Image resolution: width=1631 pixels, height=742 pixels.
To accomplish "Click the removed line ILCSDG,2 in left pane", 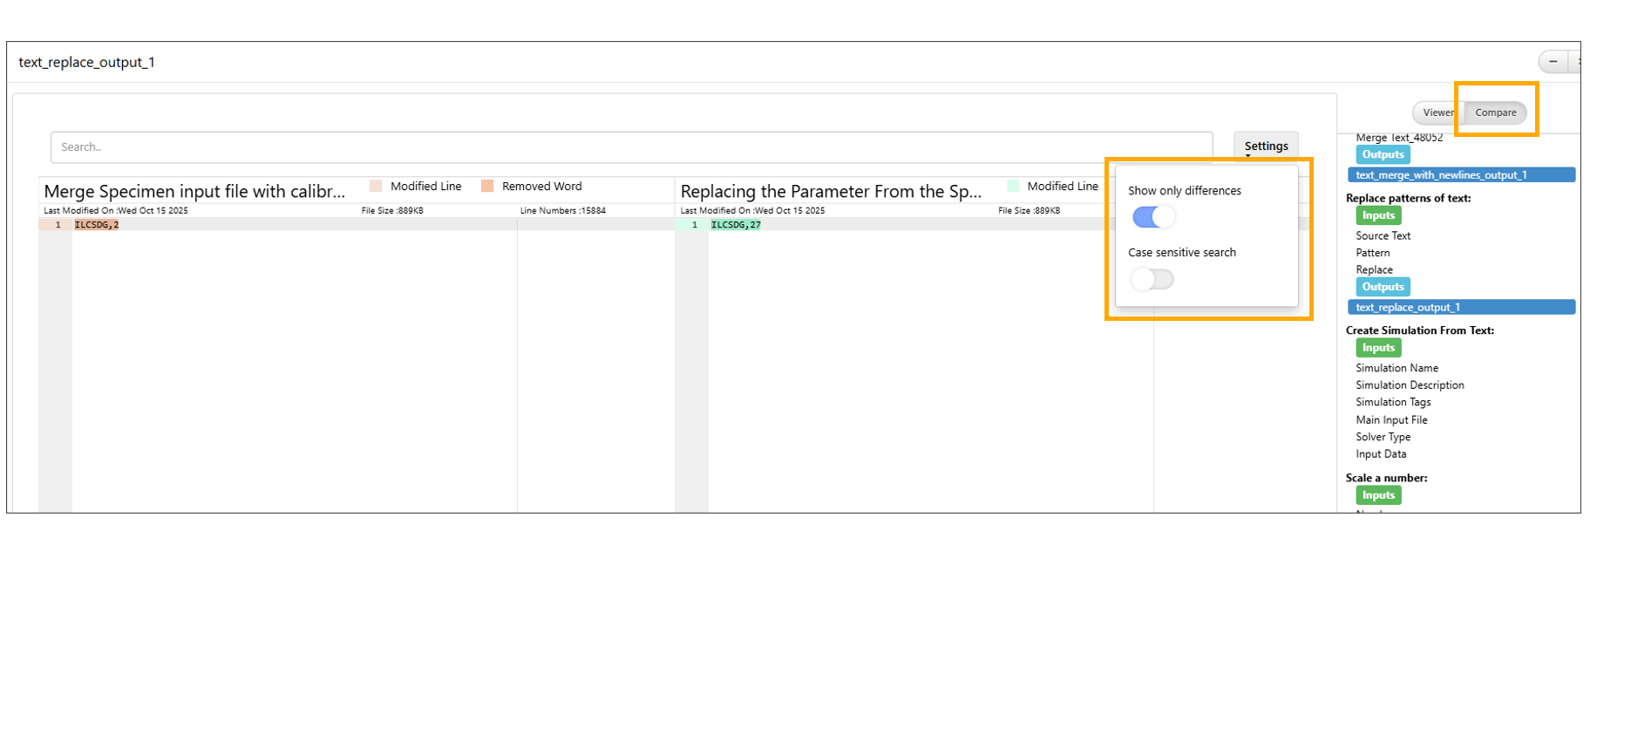I will click(x=97, y=225).
